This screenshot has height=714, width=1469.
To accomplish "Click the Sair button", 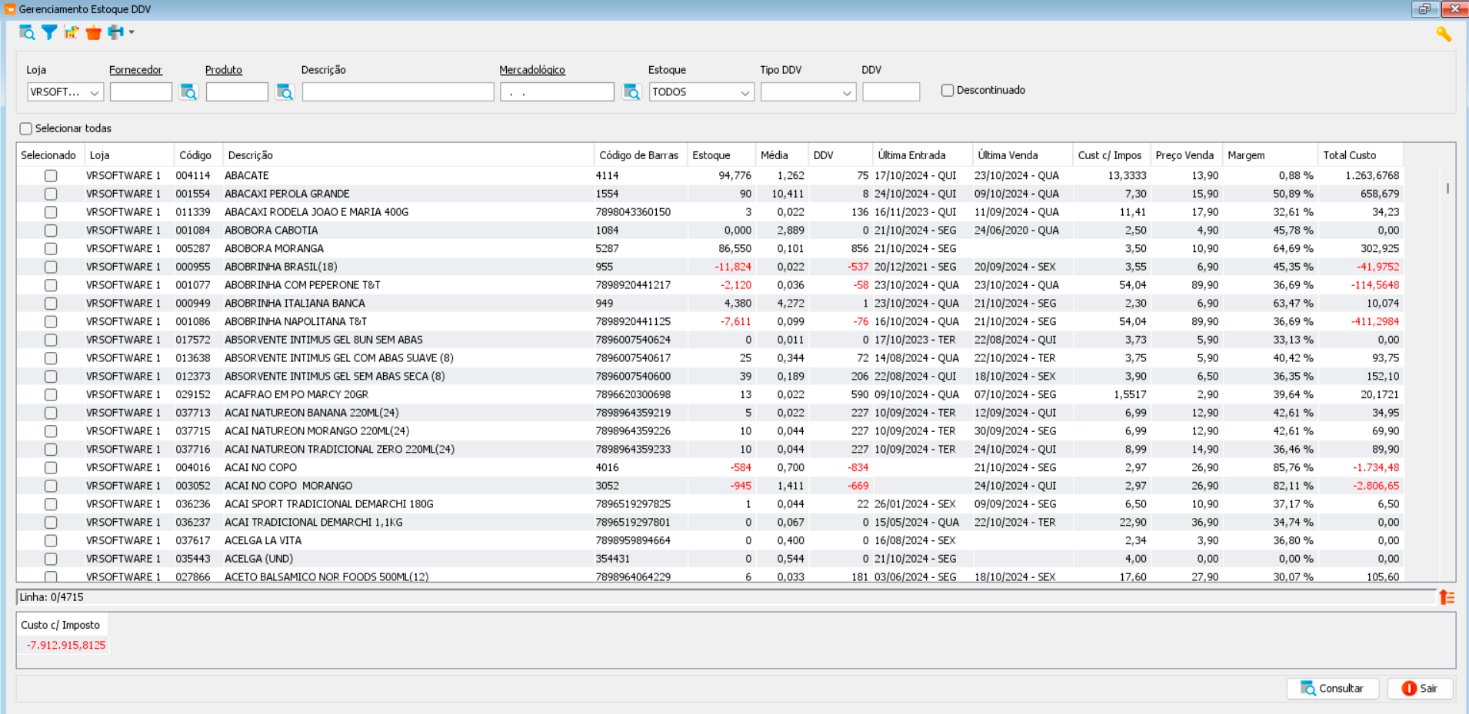I will (1420, 689).
